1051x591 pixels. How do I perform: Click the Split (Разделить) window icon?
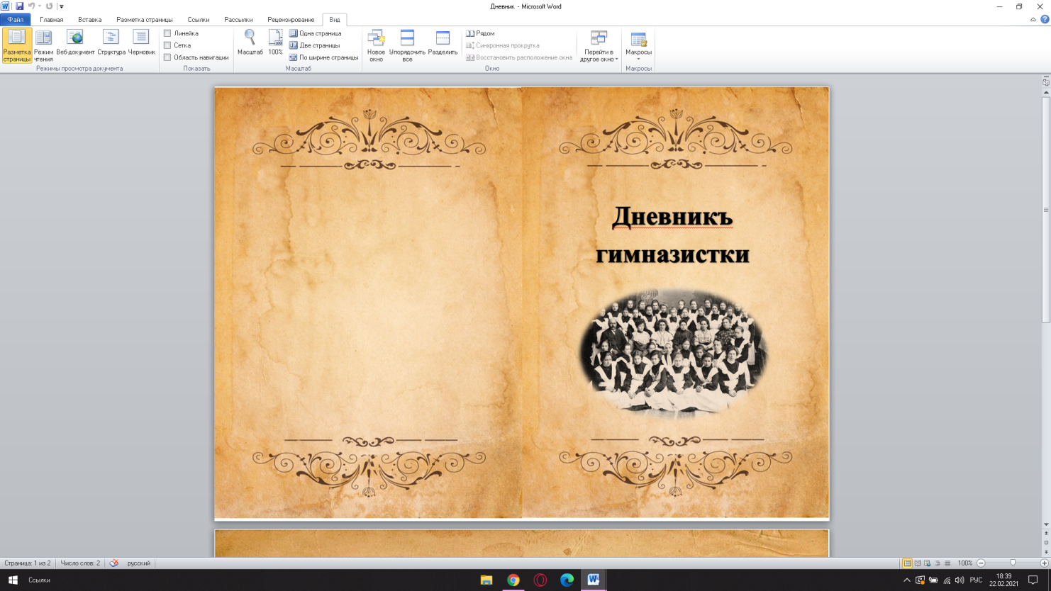coord(443,43)
